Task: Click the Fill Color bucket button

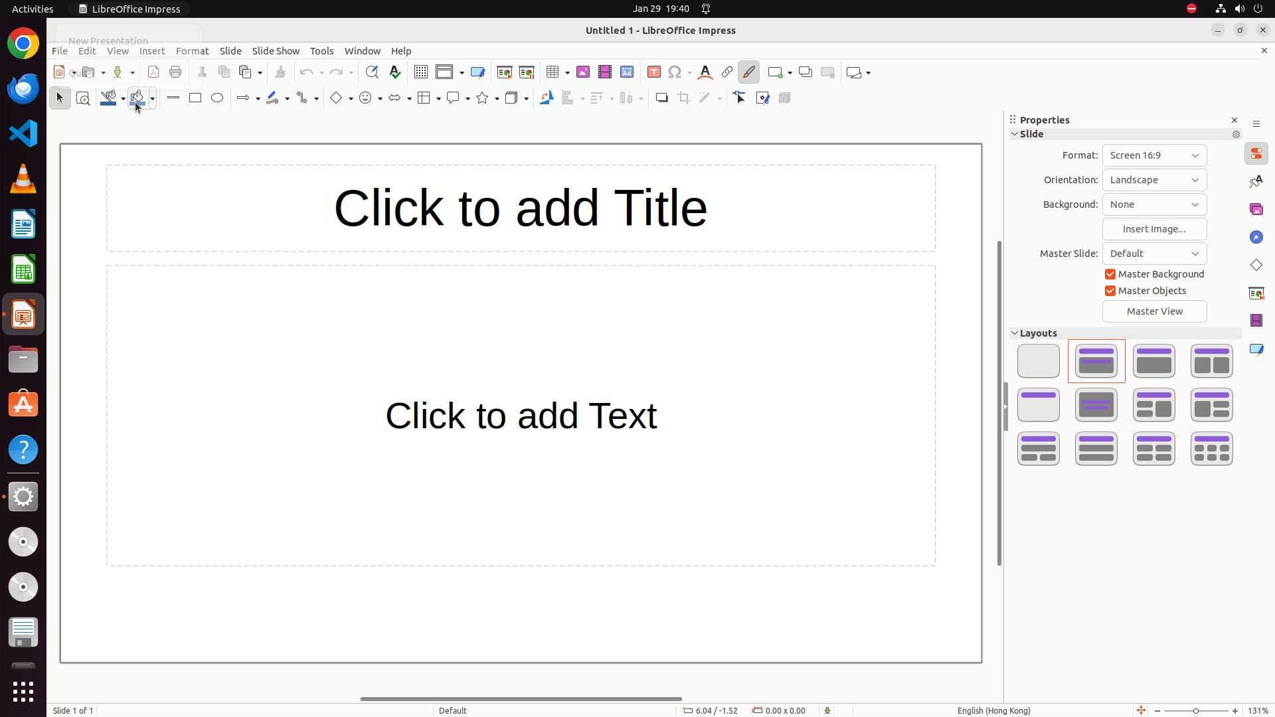Action: pos(137,98)
